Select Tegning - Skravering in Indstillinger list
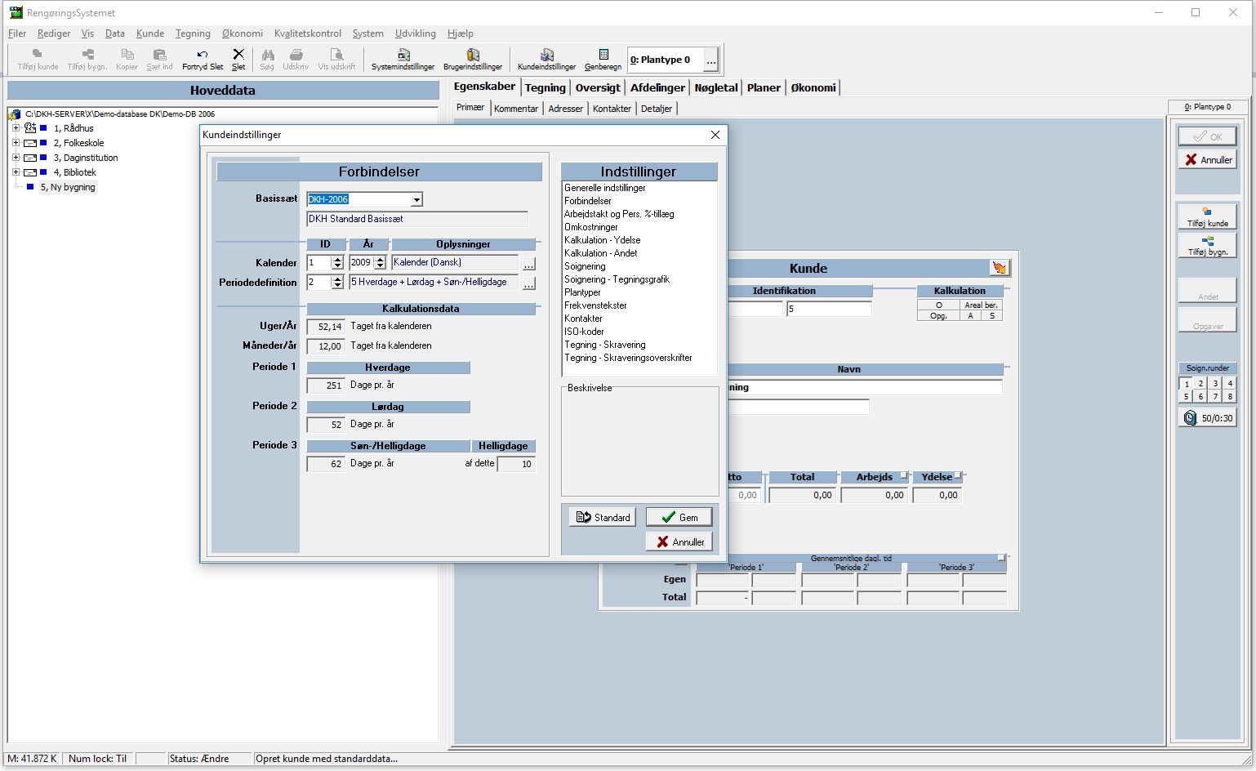1256x771 pixels. [x=605, y=345]
